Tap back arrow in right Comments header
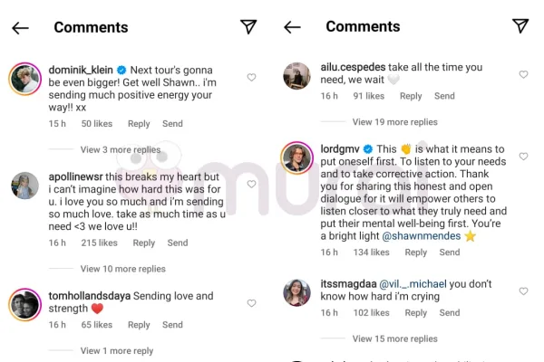This screenshot has height=362, width=544. tap(292, 27)
